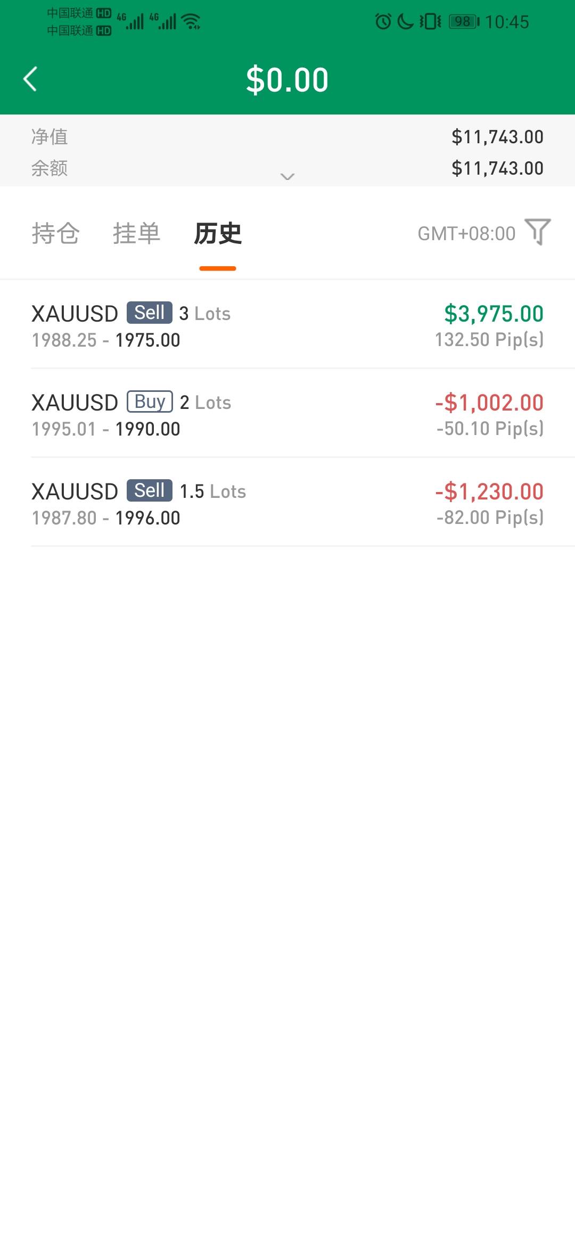This screenshot has width=575, height=1246.
Task: Tap the -$1,002.00 loss amount
Action: coord(489,403)
